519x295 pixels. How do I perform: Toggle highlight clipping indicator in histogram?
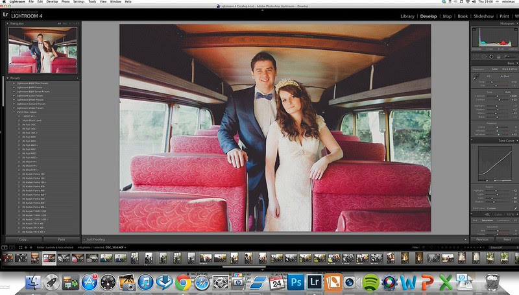tap(517, 29)
